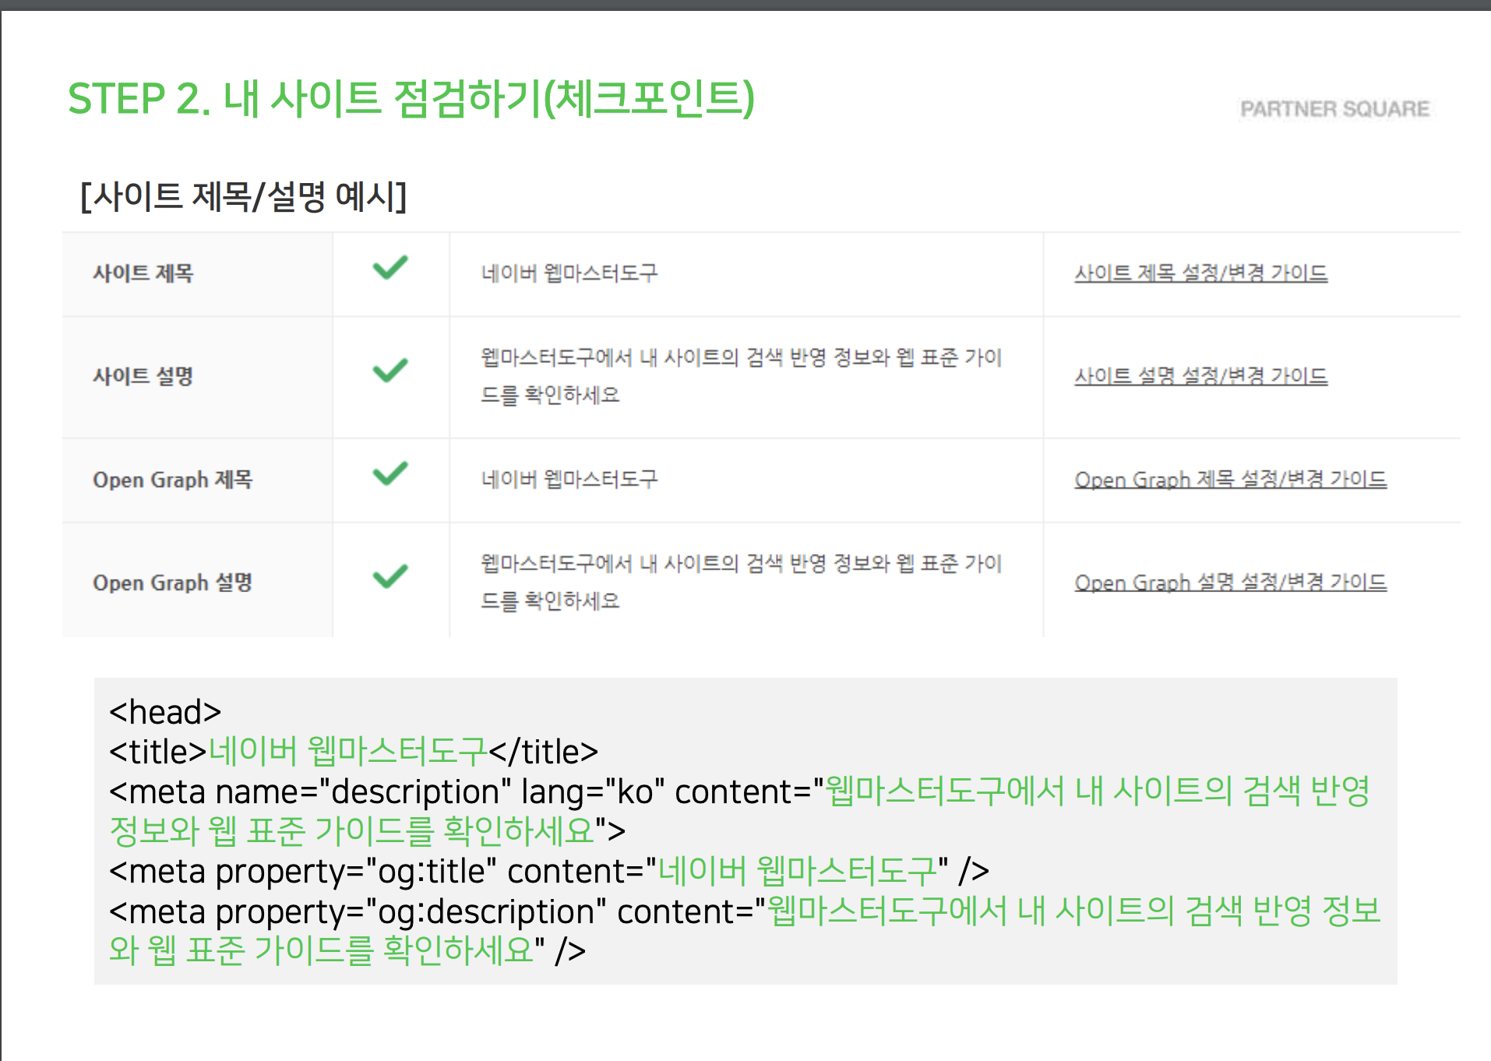Click the <title> tag code line
Viewport: 1491px width, 1061px height.
coord(354,752)
